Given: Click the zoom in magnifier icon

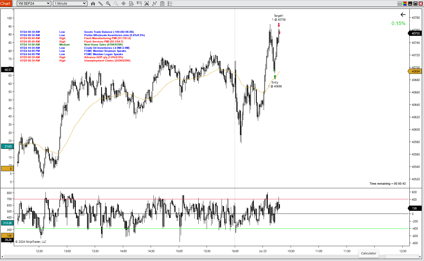Looking at the screenshot, I should [x=108, y=4].
